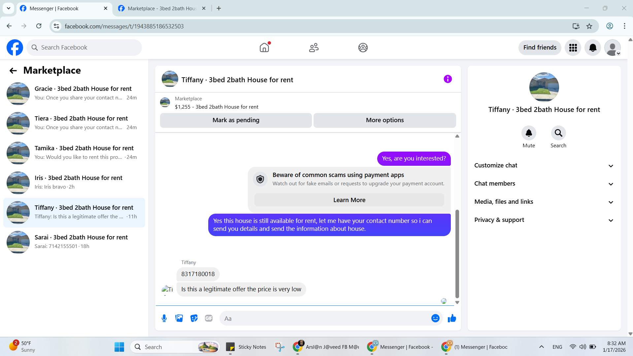Open conversation information icon
The image size is (633, 356).
point(448,79)
